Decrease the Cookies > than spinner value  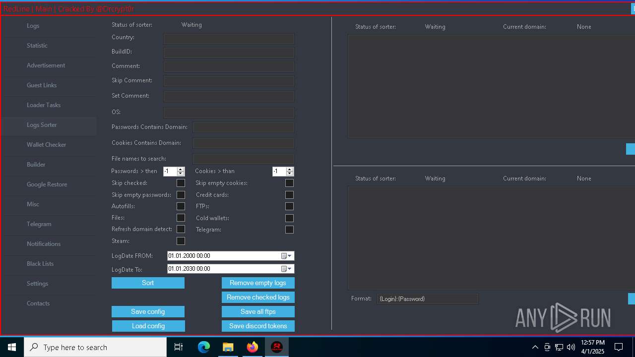(x=290, y=174)
